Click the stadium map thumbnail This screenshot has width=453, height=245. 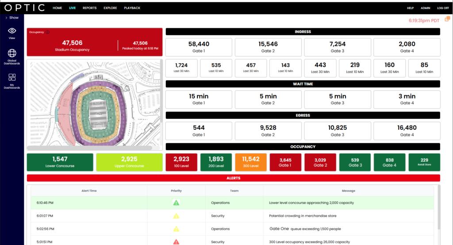click(95, 104)
